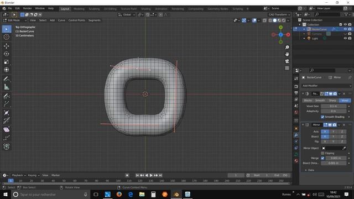Select the Rotate tool
Image resolution: width=354 pixels, height=199 pixels.
pos(6,54)
